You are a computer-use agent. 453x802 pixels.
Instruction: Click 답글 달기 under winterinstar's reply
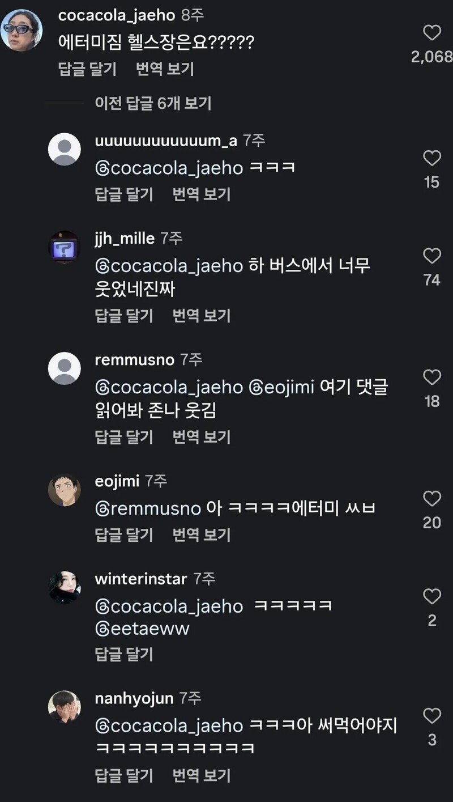124,655
